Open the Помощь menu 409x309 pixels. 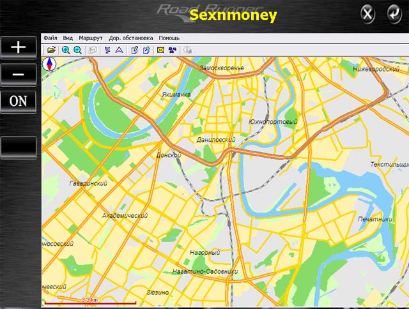[x=169, y=38]
